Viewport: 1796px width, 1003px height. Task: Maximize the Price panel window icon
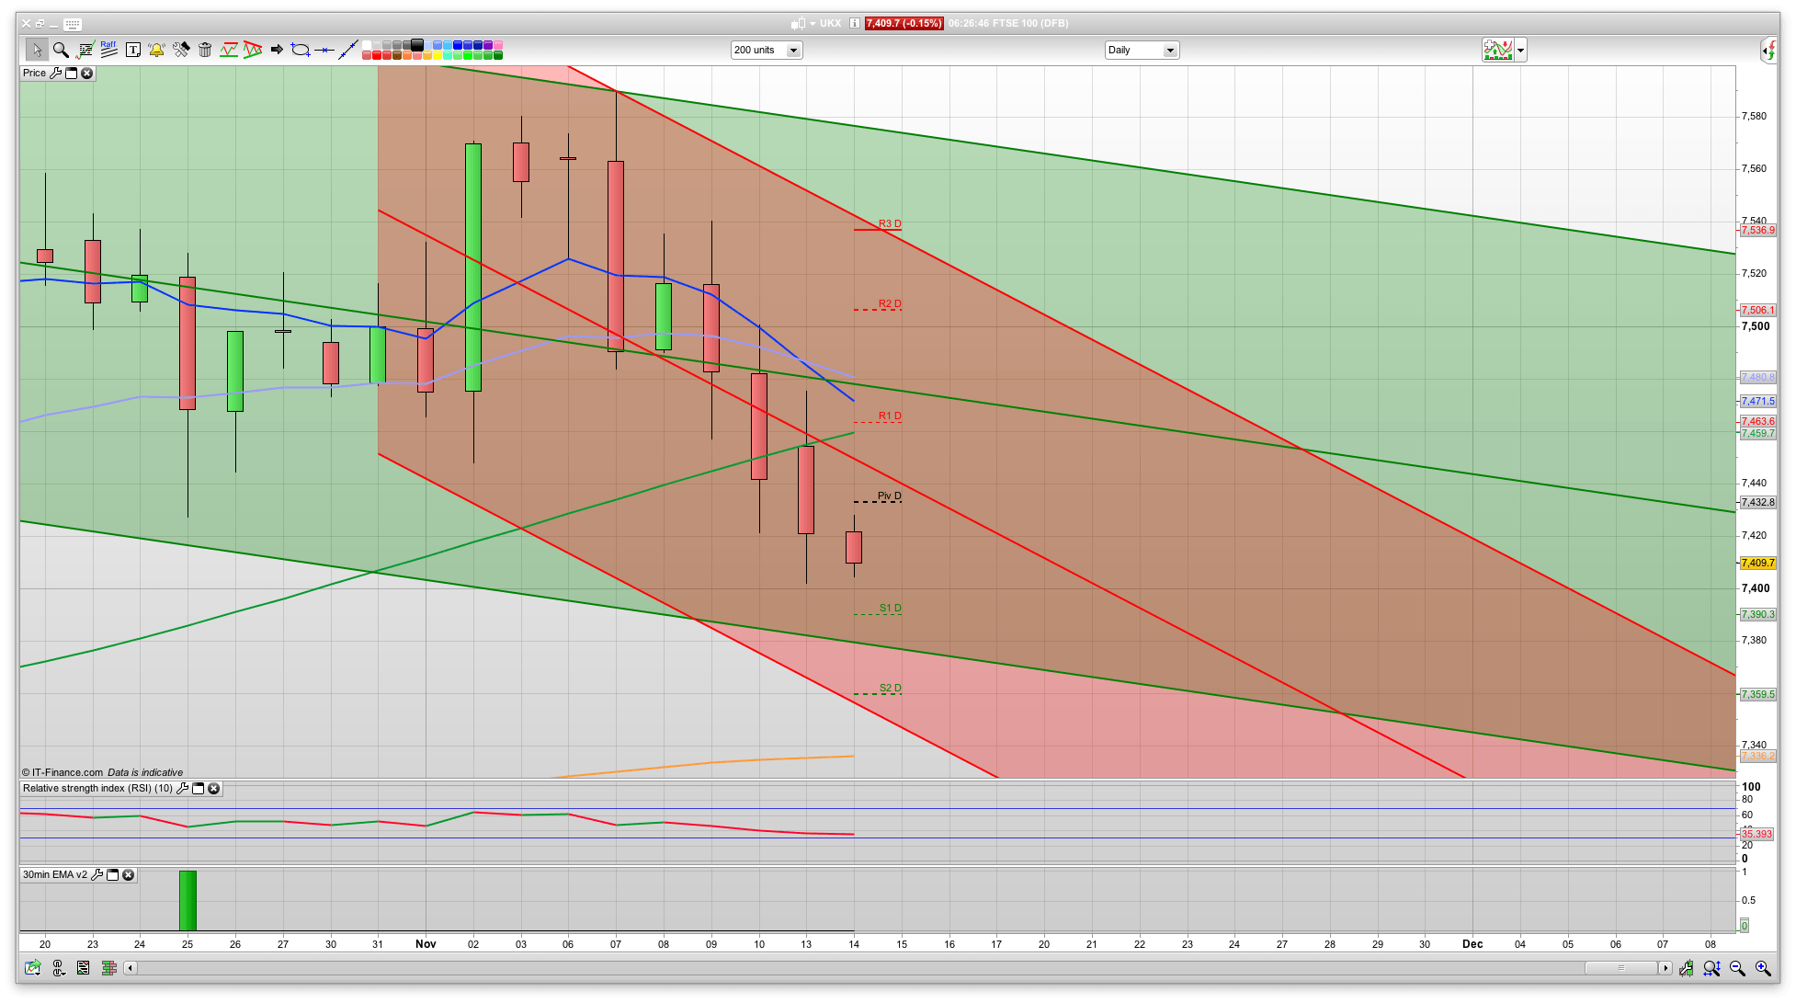click(x=71, y=73)
